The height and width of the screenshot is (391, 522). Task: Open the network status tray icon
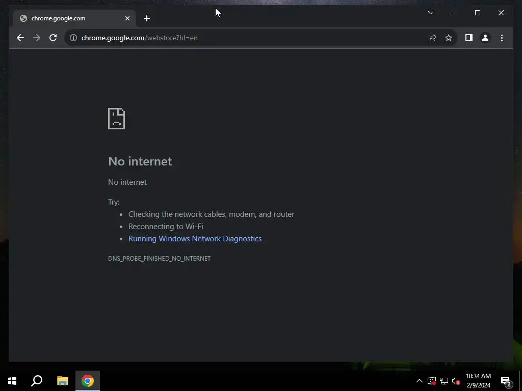(x=444, y=381)
